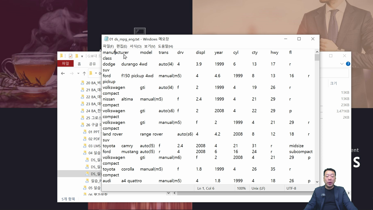
Task: Click the Explorer back navigation arrow
Action: [63, 73]
